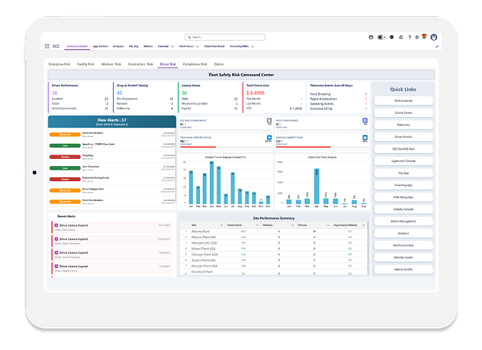
Task: Click the notification bell icon
Action: coord(426,36)
